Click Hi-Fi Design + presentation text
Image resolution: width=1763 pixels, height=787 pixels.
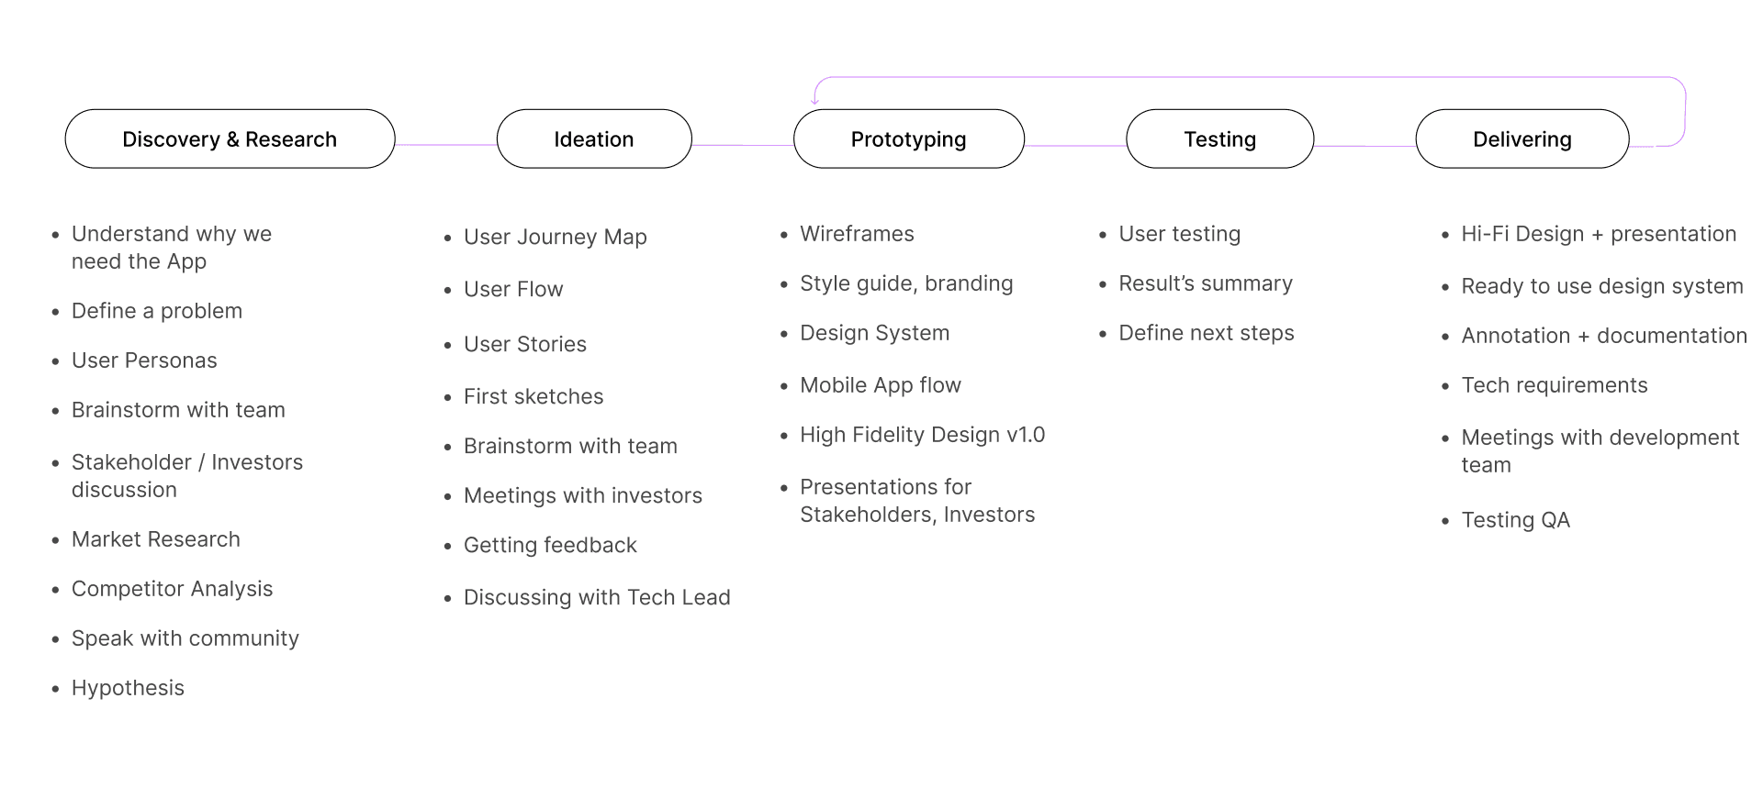[x=1599, y=234]
